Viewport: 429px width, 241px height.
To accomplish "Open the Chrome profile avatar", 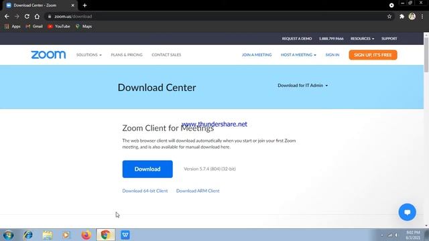I will (x=412, y=16).
